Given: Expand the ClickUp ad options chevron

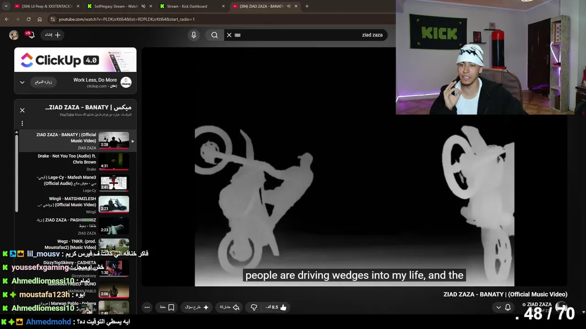Looking at the screenshot, I should click(x=22, y=82).
